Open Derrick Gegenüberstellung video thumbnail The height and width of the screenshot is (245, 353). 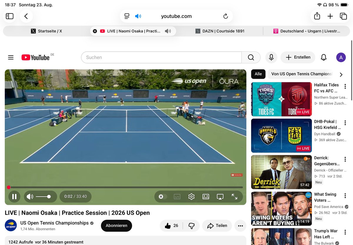tap(282, 172)
